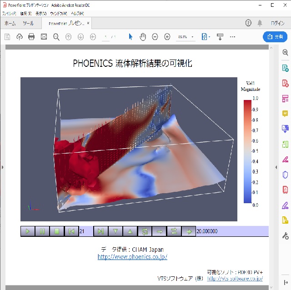Select the hand pan tool
Image resolution: width=291 pixels, height=290 pixels.
click(143, 37)
